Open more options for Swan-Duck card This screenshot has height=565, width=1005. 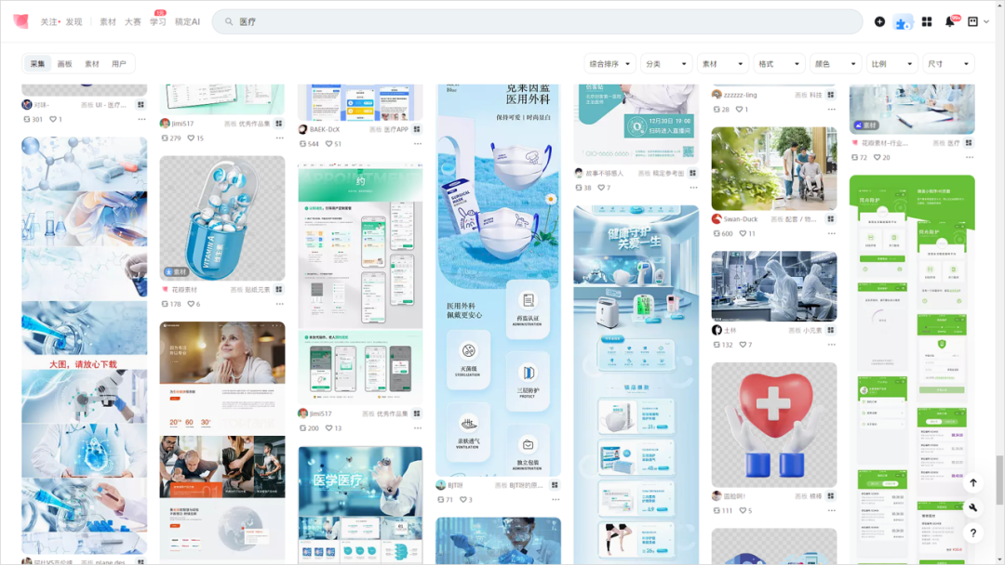[x=831, y=233]
